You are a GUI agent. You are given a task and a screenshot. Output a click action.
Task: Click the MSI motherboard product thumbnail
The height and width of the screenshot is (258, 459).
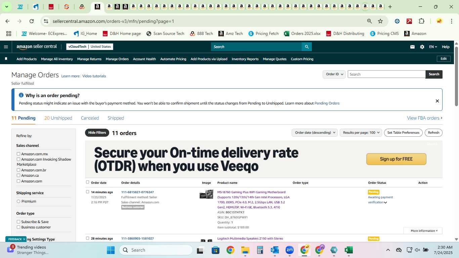coord(206,194)
